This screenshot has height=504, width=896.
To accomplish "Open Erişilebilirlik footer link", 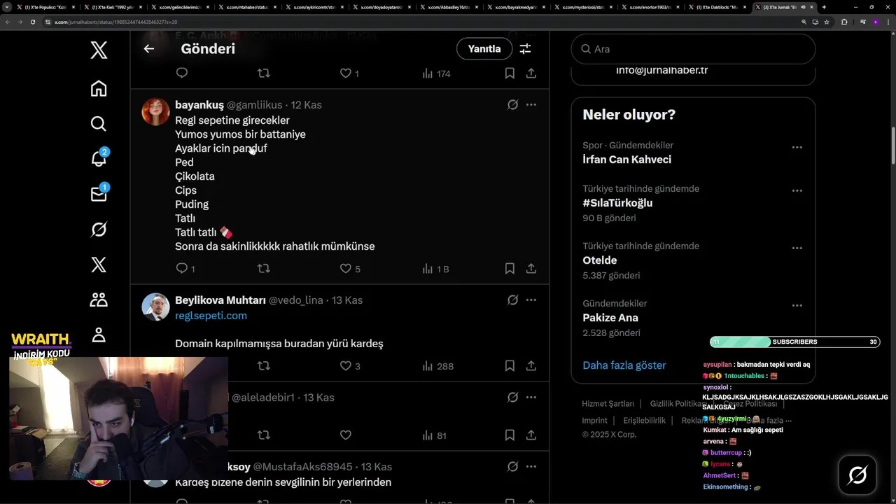I will (644, 421).
